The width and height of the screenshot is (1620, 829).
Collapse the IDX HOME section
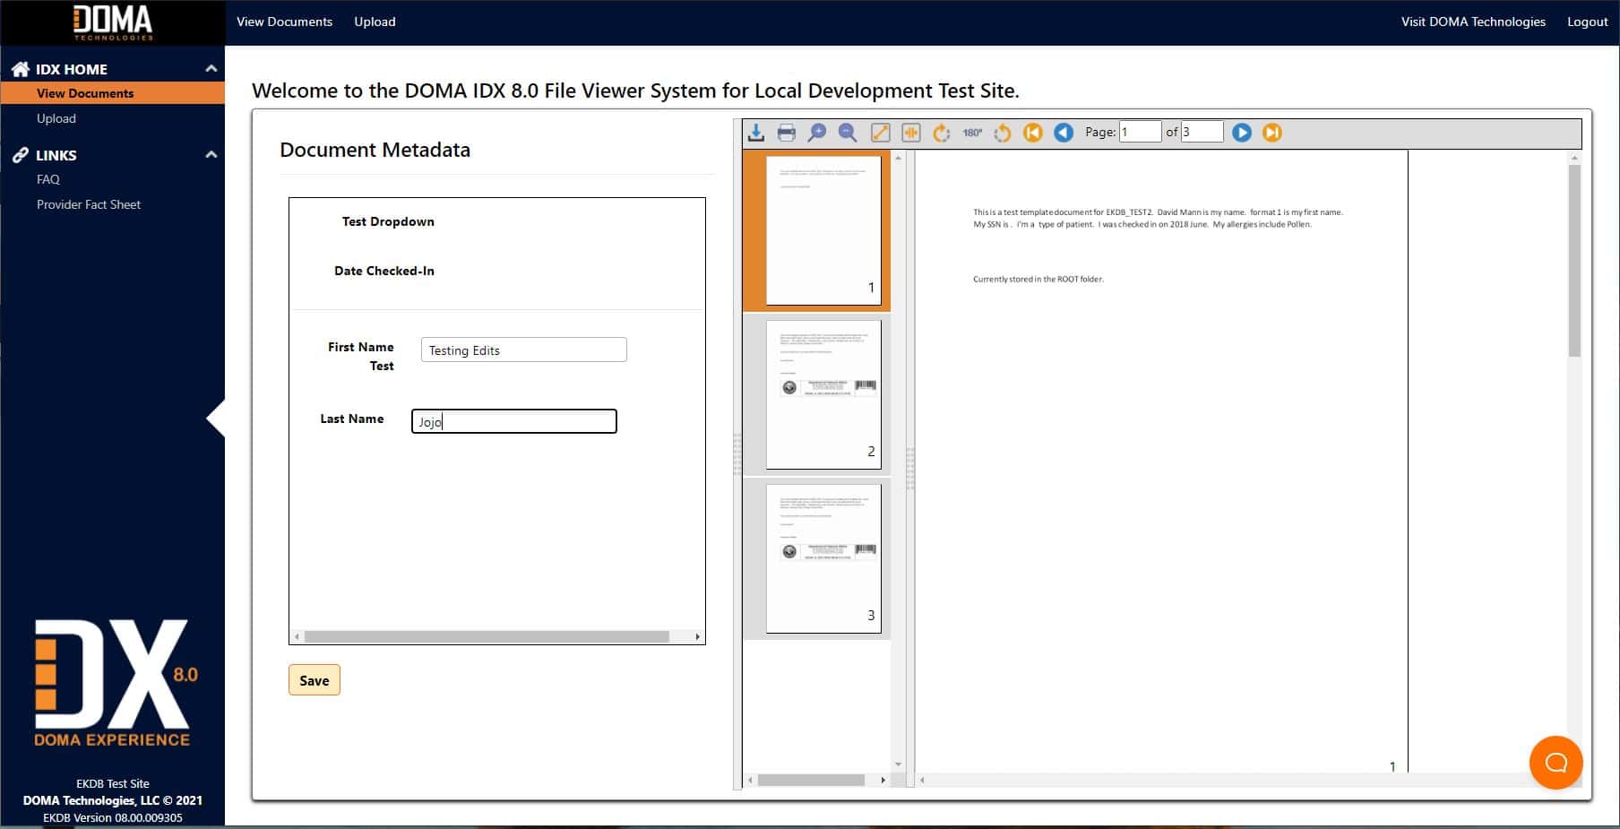point(211,68)
